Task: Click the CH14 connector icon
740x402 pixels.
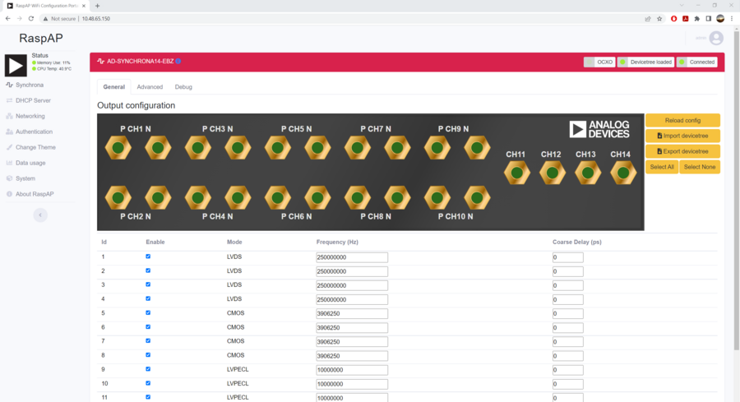Action: pos(623,173)
